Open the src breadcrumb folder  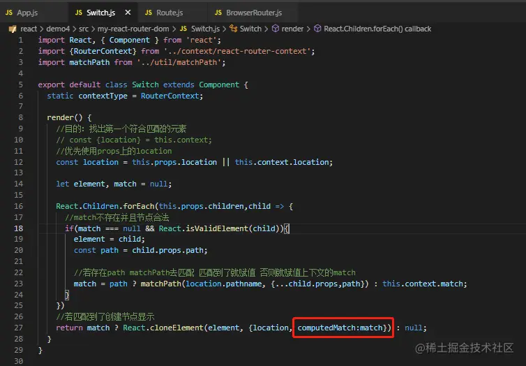pyautogui.click(x=84, y=29)
